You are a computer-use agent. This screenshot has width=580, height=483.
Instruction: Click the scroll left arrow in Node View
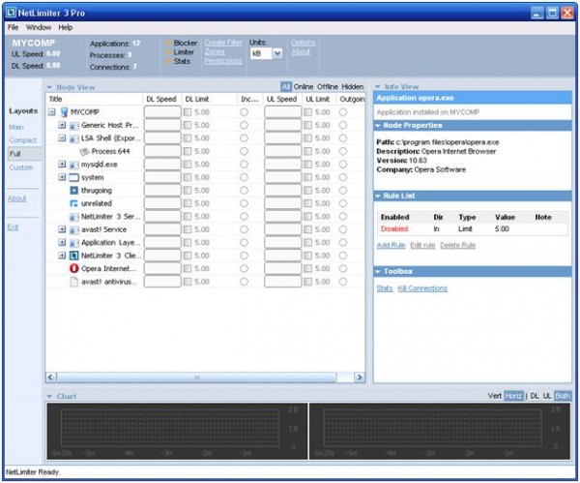tap(51, 377)
